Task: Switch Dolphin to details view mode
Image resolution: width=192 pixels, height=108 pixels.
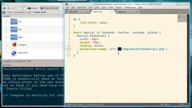Action: [23, 8]
